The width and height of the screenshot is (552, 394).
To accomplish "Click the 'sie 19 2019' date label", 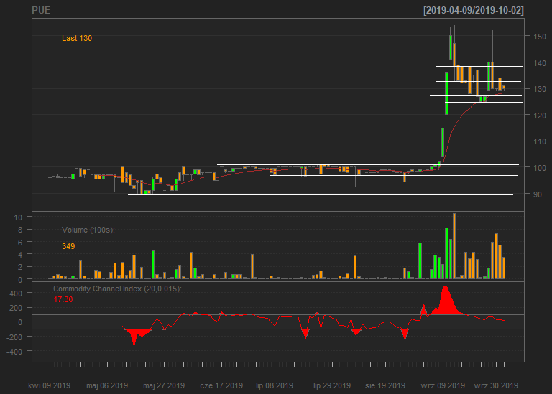I will (x=385, y=385).
